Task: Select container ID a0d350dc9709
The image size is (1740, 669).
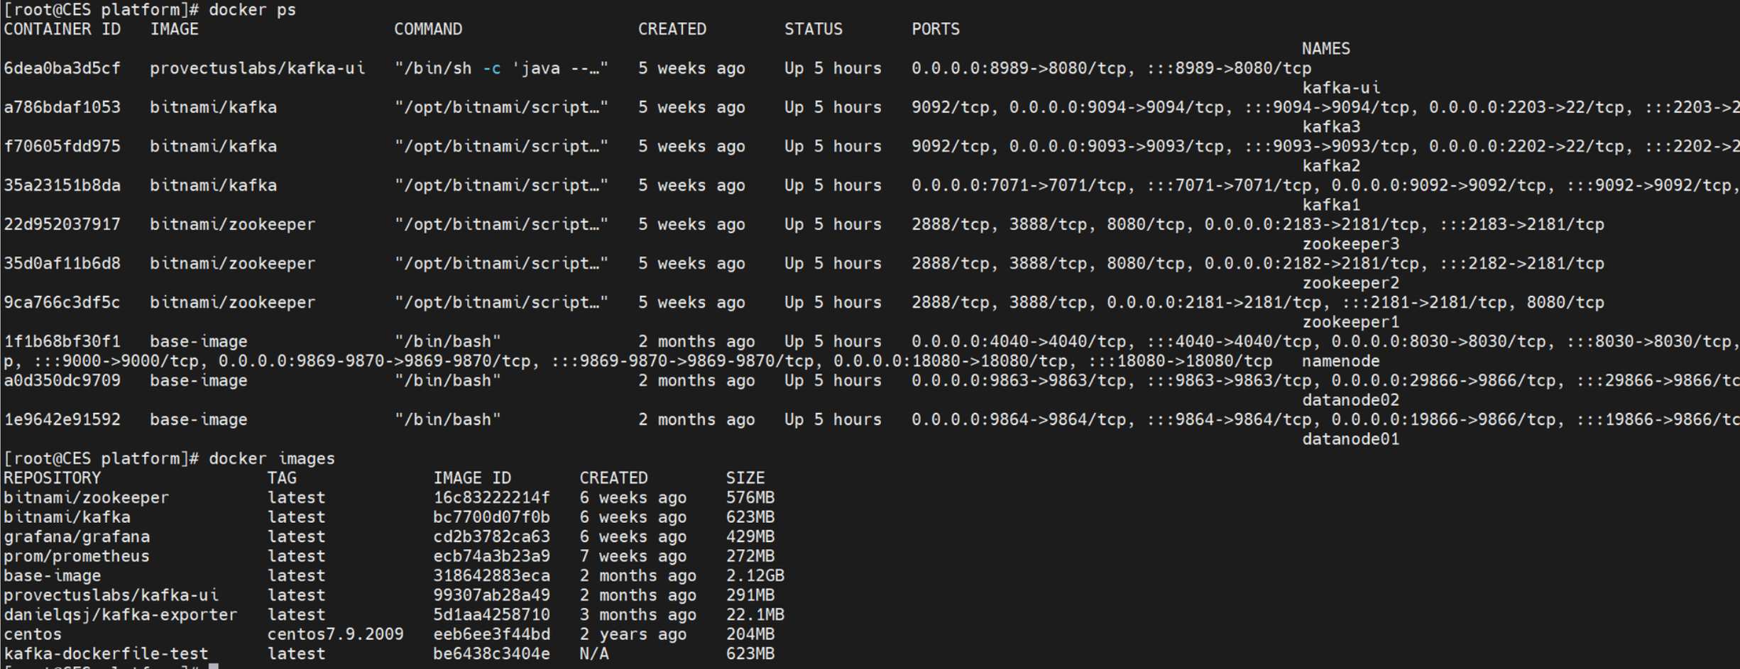Action: (62, 380)
